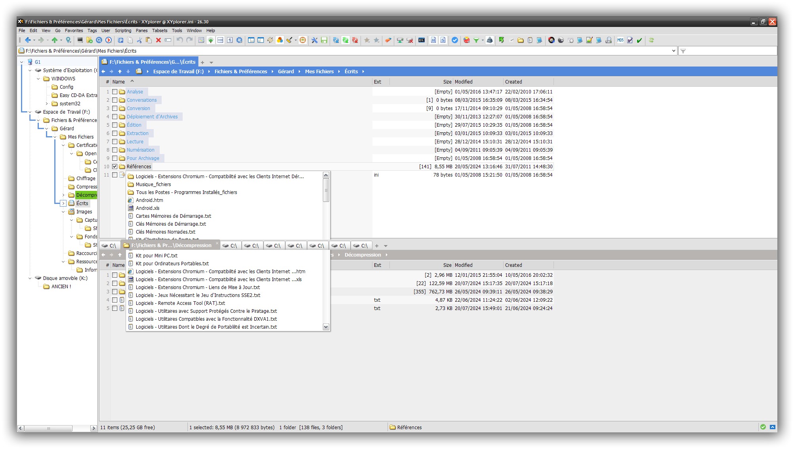Click the scissors Cut icon
This screenshot has width=794, height=449.
(x=139, y=40)
